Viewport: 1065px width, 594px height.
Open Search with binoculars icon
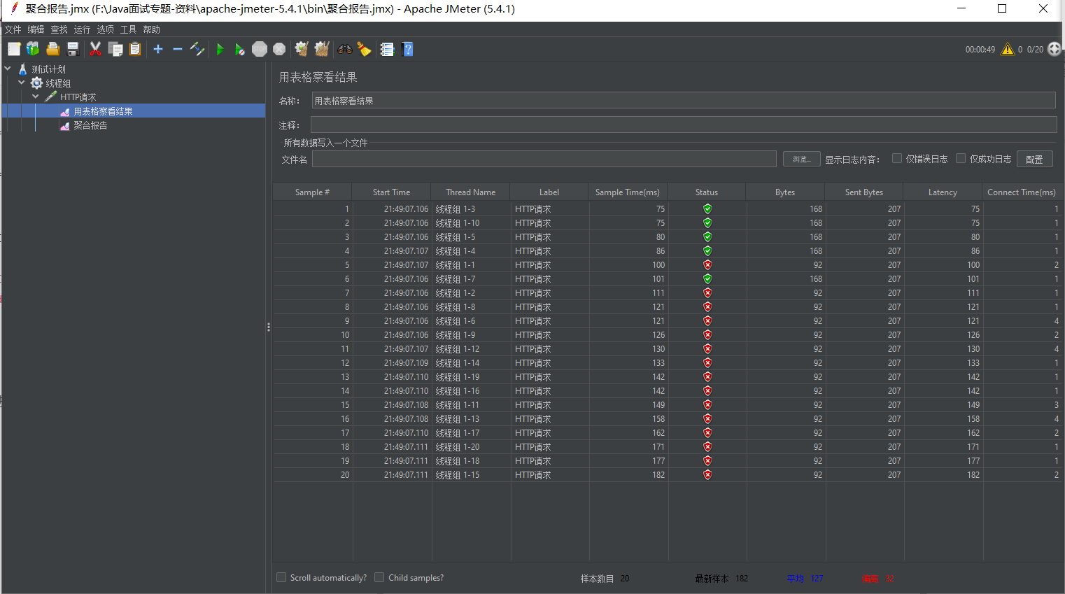tap(345, 49)
